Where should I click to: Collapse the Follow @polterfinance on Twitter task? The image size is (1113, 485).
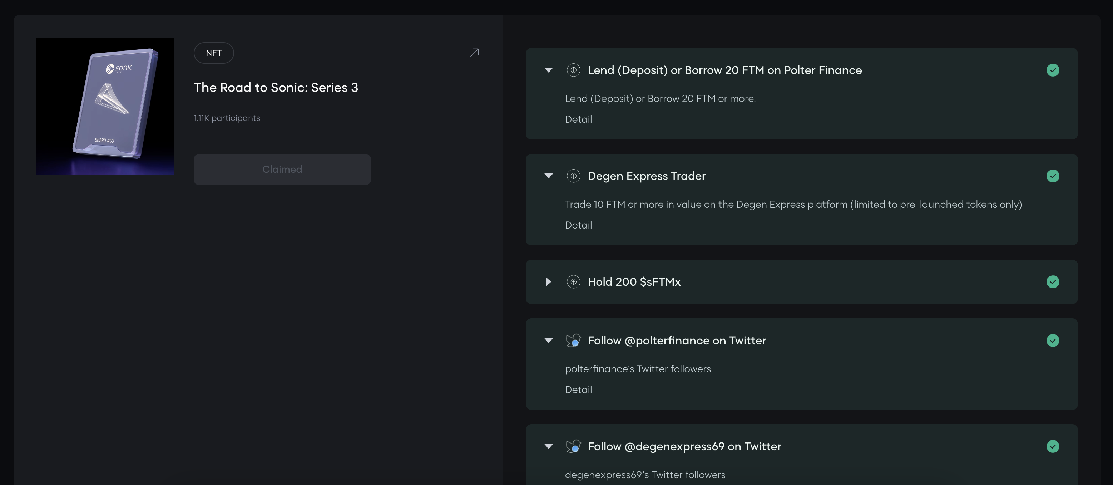coord(548,341)
